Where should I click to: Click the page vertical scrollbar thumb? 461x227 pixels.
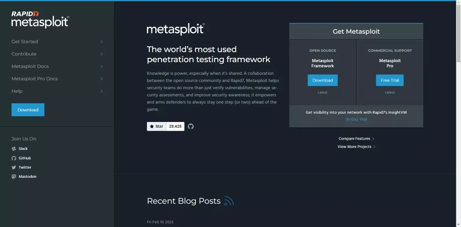point(458,33)
